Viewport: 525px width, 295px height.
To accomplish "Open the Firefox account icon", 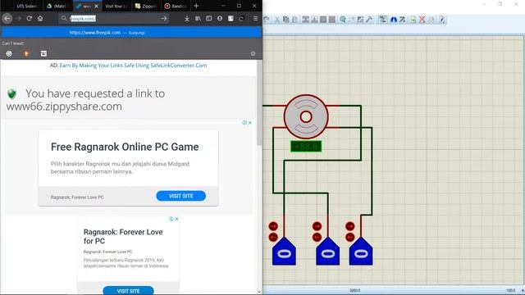I will (220, 18).
